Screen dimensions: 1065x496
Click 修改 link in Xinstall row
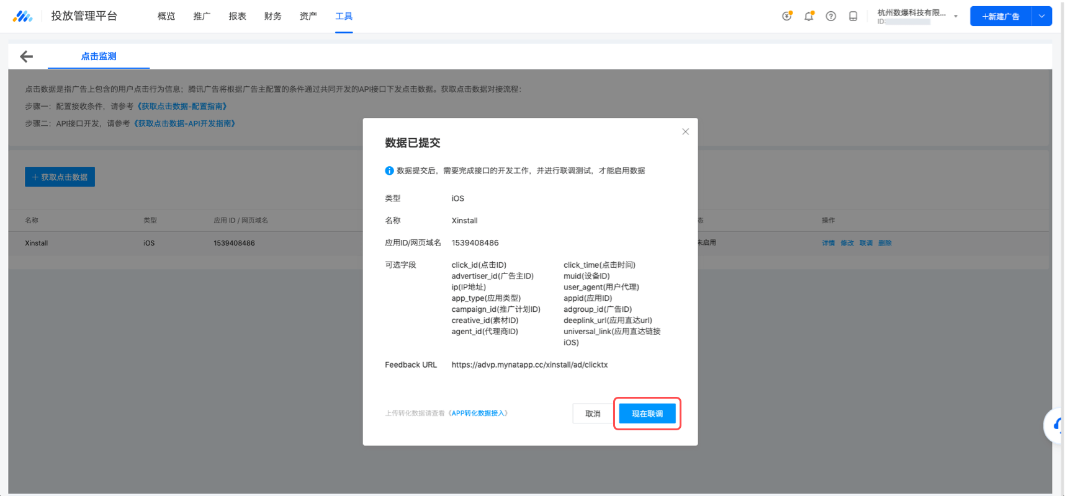[847, 243]
